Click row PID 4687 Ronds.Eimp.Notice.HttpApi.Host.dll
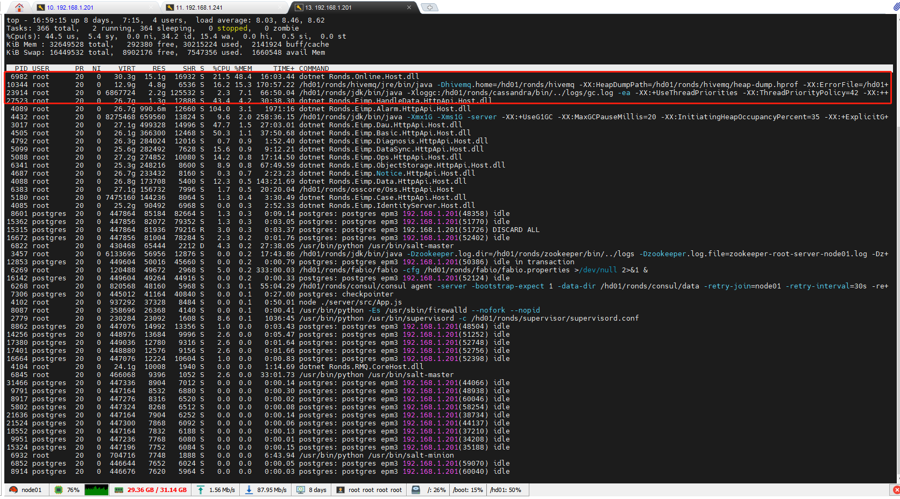 [x=448, y=173]
